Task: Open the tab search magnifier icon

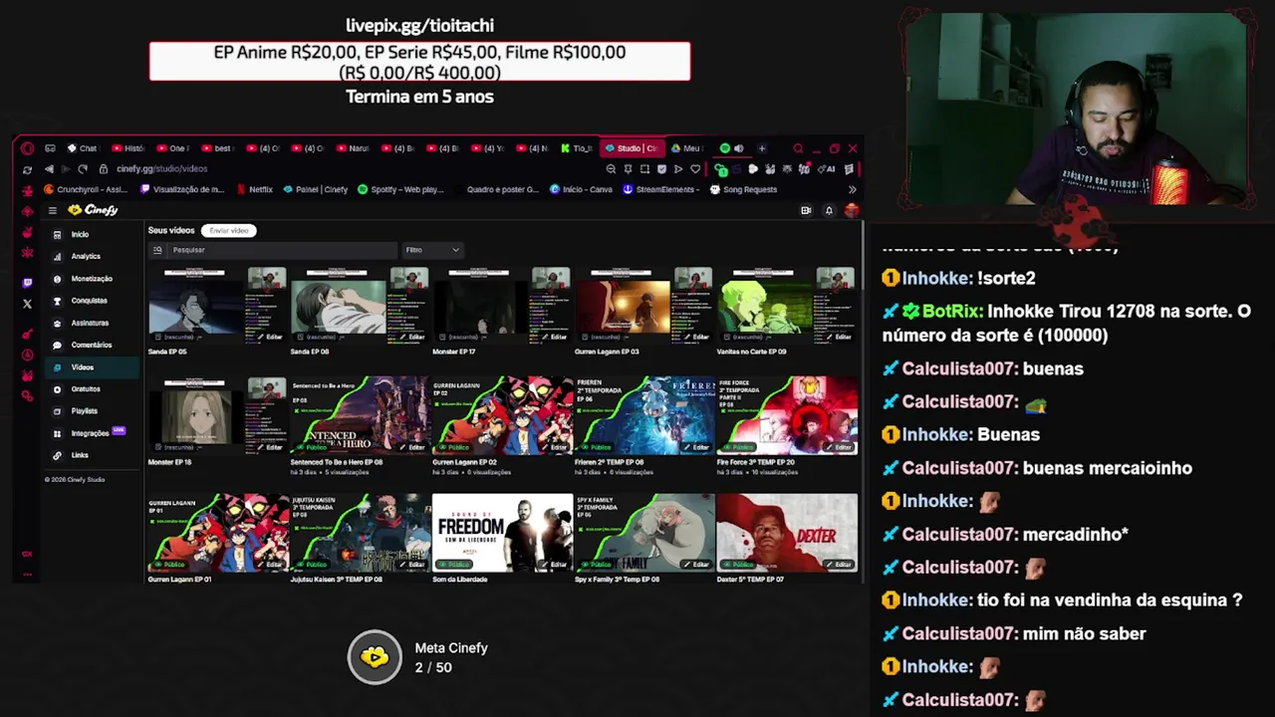Action: (x=798, y=148)
